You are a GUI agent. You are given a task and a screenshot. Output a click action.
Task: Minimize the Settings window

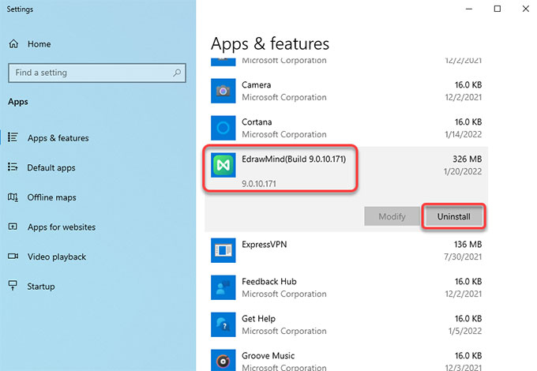tap(469, 9)
